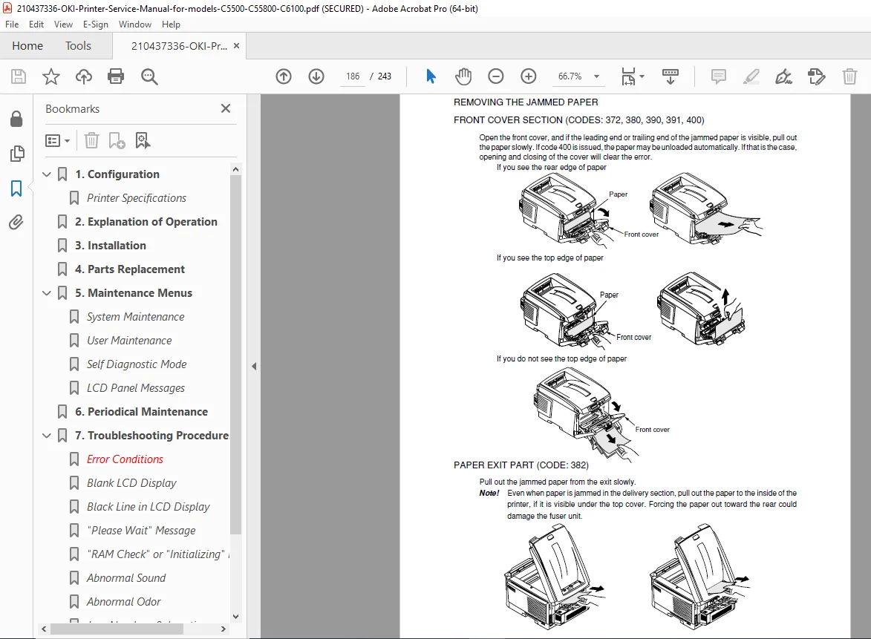871x639 pixels.
Task: Zoom in with plus button
Action: click(x=528, y=76)
